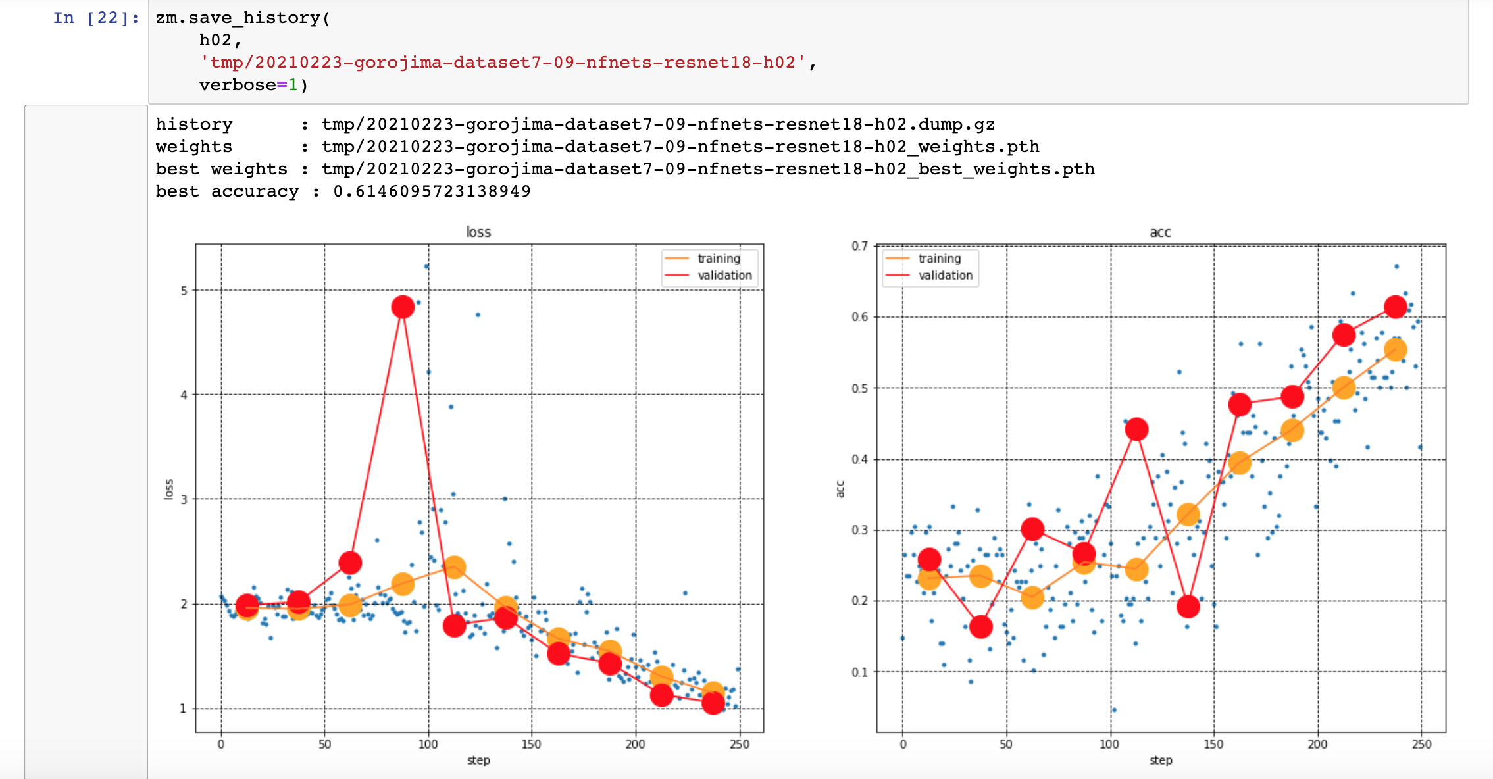Click the highest orange training marker in loss plot
Viewport: 1493px width, 779px height.
click(x=454, y=566)
